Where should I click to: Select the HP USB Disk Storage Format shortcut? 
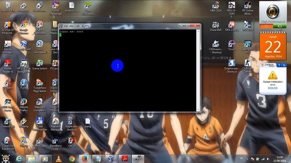[x=24, y=67]
